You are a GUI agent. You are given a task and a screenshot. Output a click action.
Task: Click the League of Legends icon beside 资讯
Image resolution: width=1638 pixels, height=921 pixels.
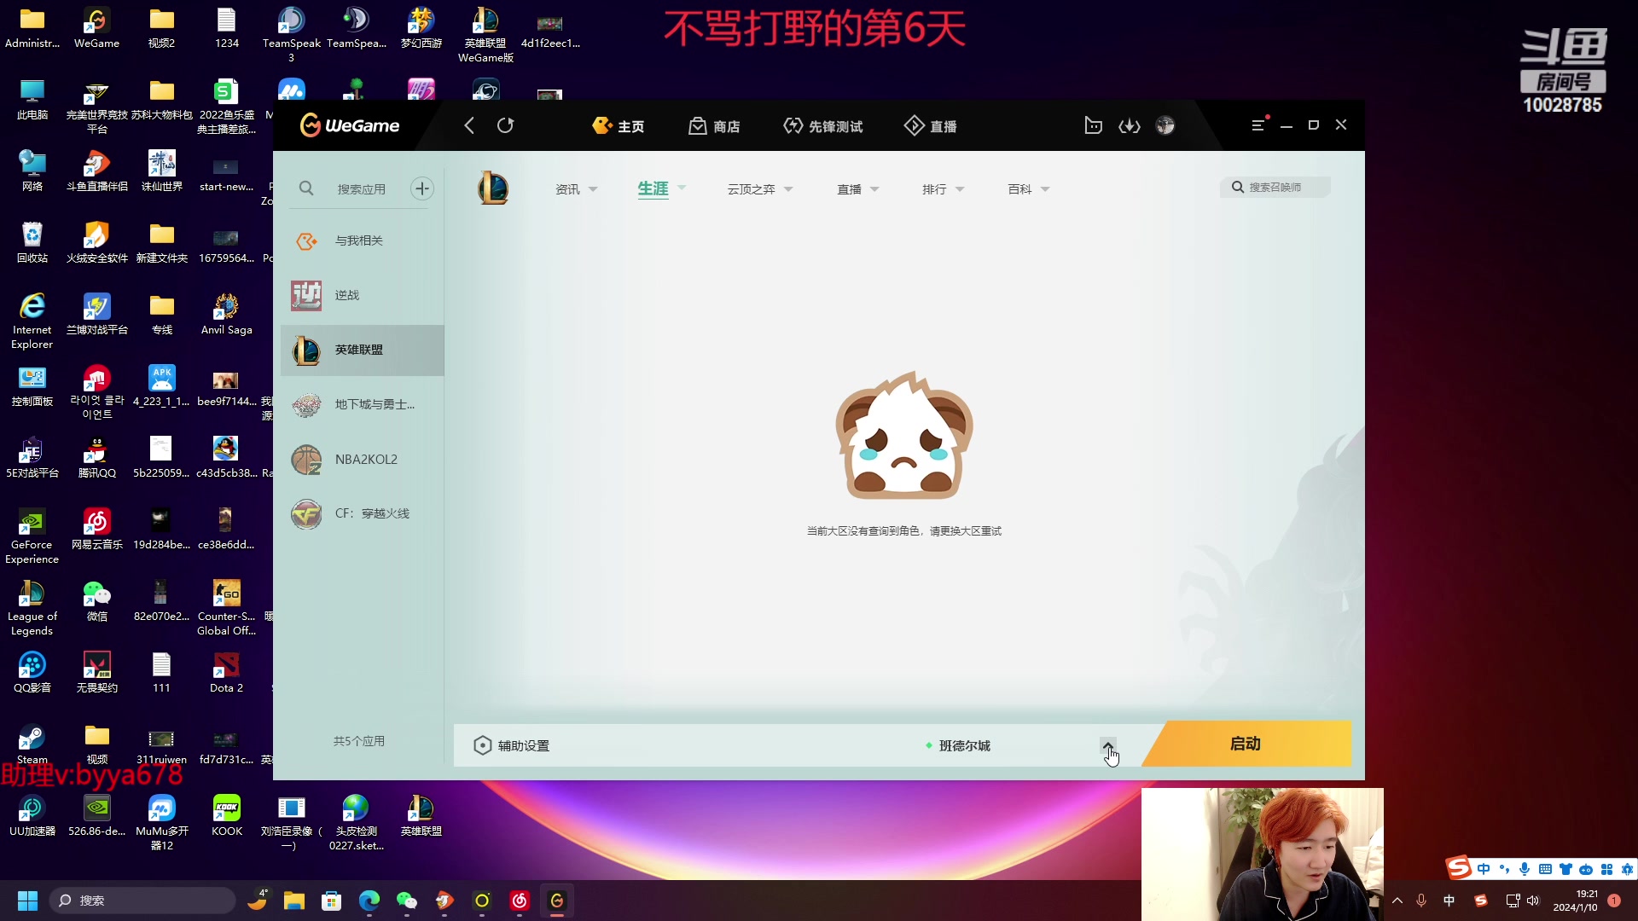(x=493, y=188)
